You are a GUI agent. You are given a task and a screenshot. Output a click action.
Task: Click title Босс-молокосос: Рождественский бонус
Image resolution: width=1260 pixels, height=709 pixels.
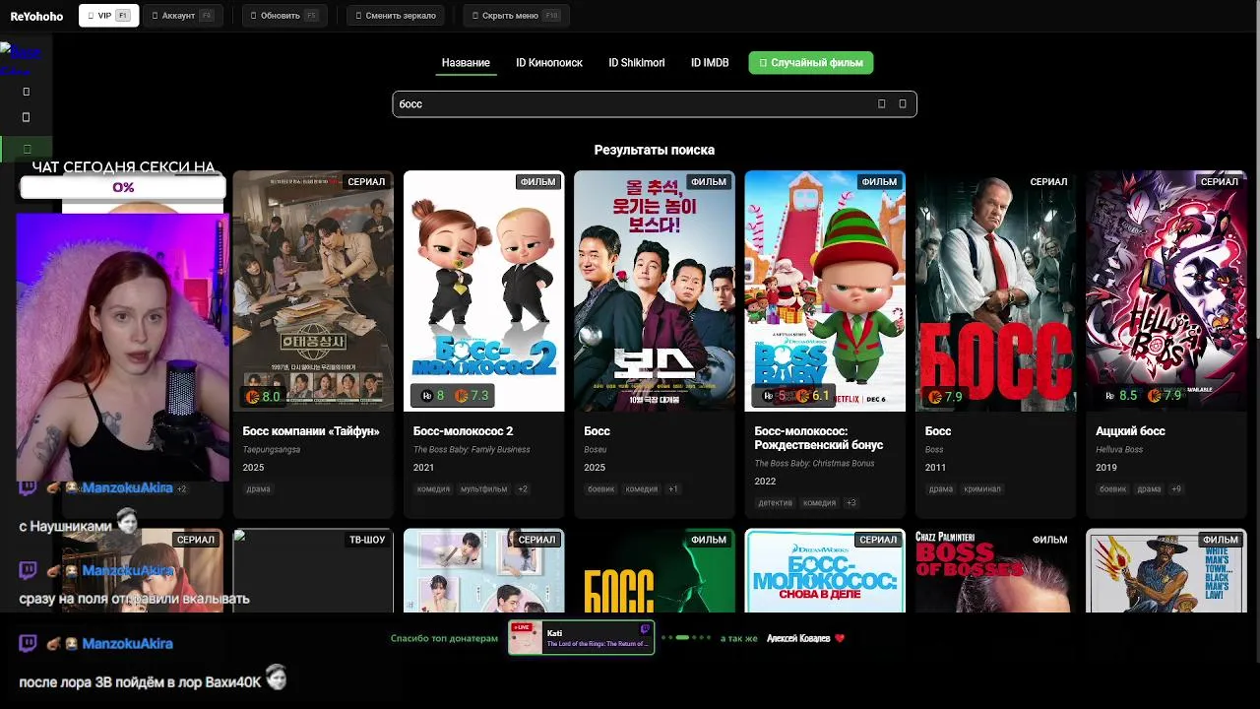click(x=819, y=438)
